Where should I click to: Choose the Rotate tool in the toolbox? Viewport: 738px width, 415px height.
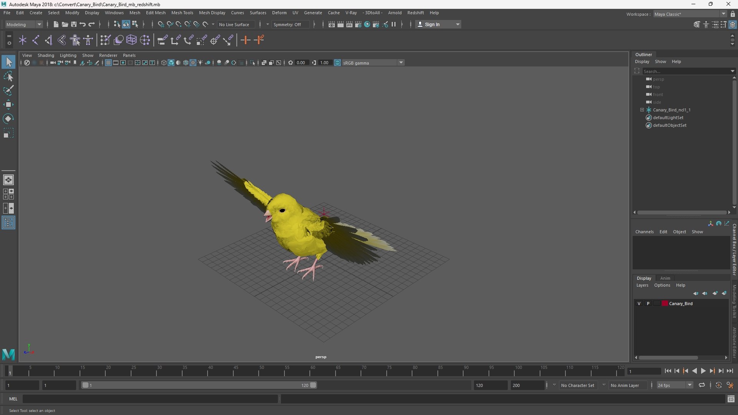[x=8, y=119]
